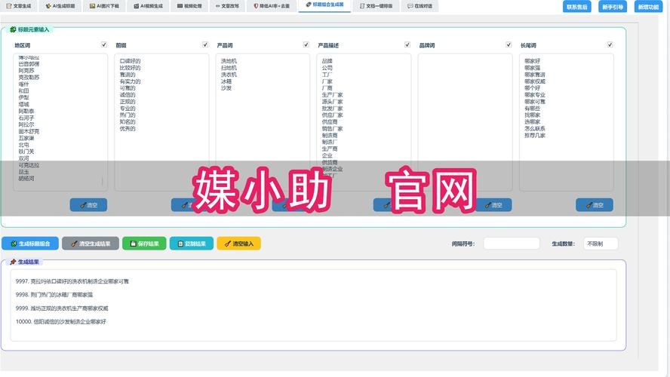
Task: Toggle the 产品词 checkbox
Action: (306, 44)
